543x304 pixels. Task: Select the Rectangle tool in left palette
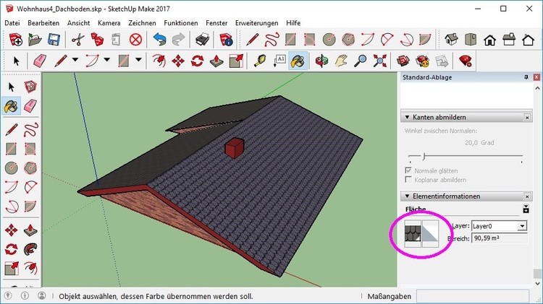12,149
